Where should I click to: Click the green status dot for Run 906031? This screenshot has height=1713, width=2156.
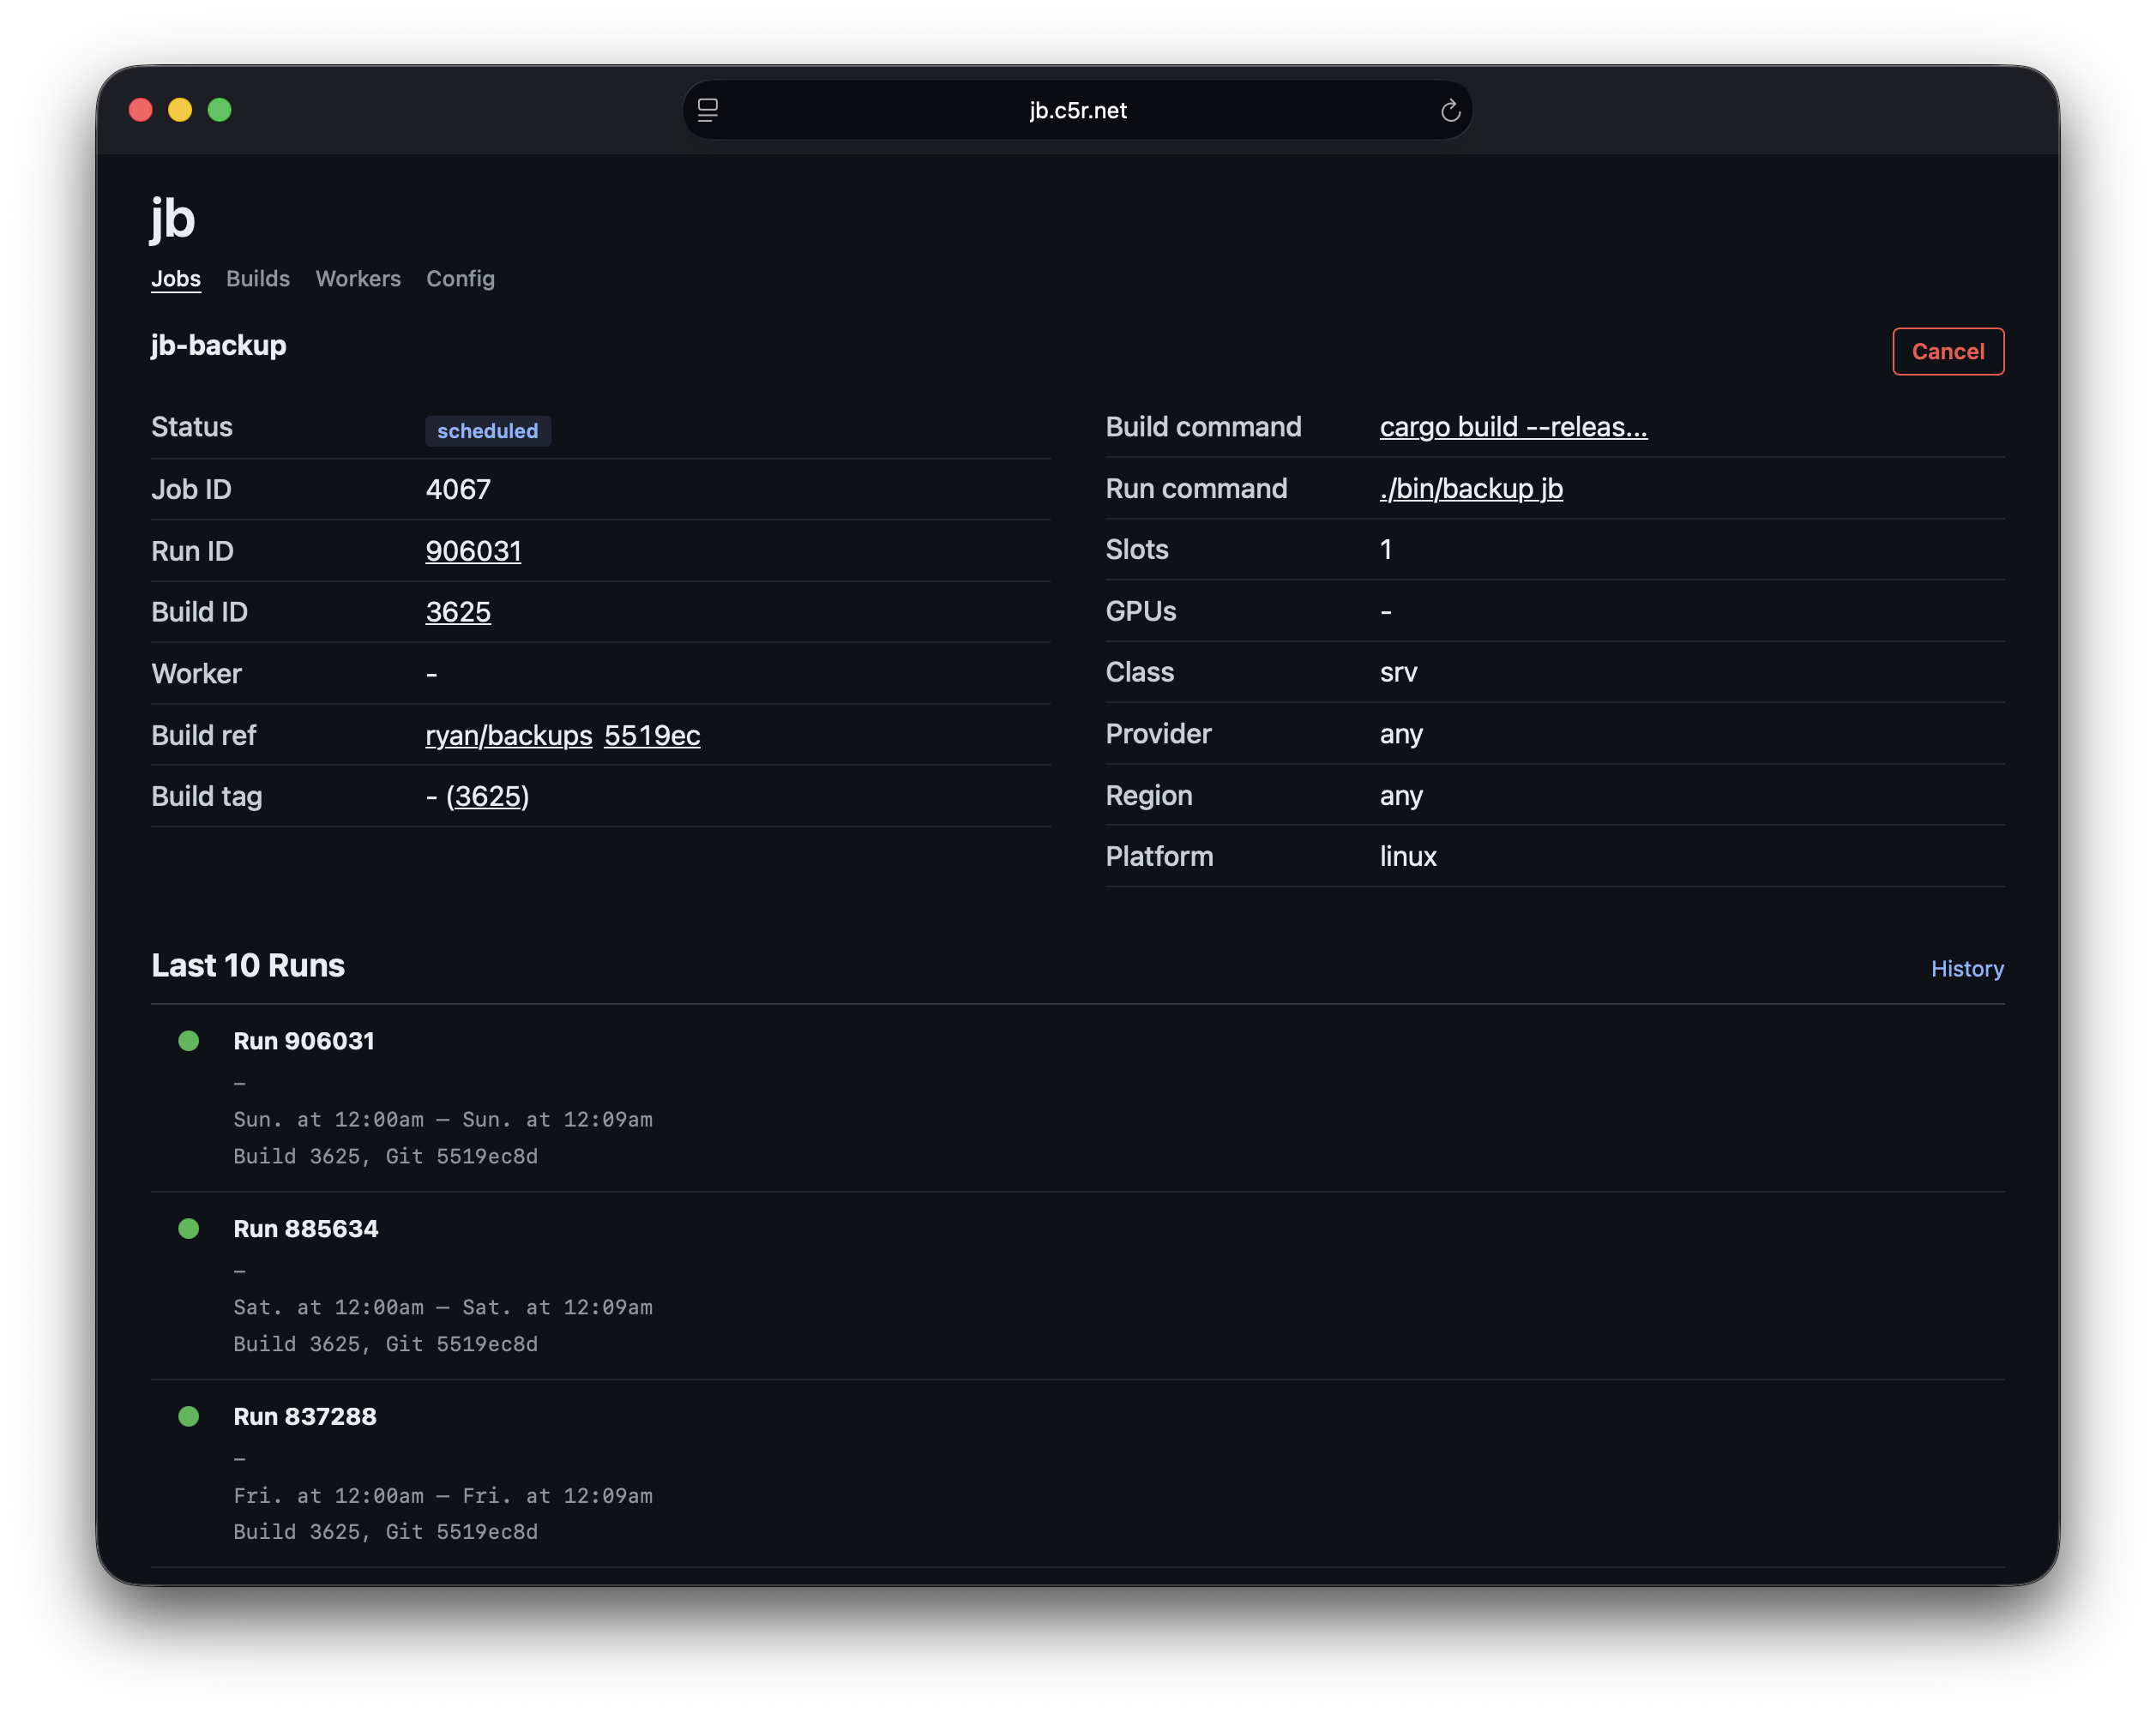(x=188, y=1041)
